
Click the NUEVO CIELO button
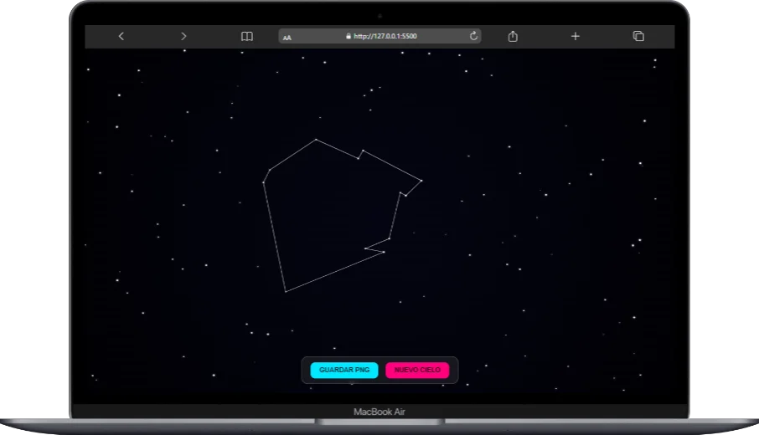[x=417, y=370]
